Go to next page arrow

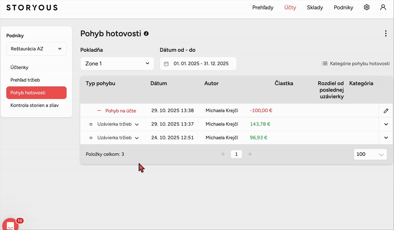[x=249, y=154]
